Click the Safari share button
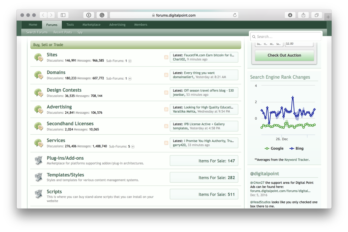This screenshot has height=232, width=348. (303, 15)
